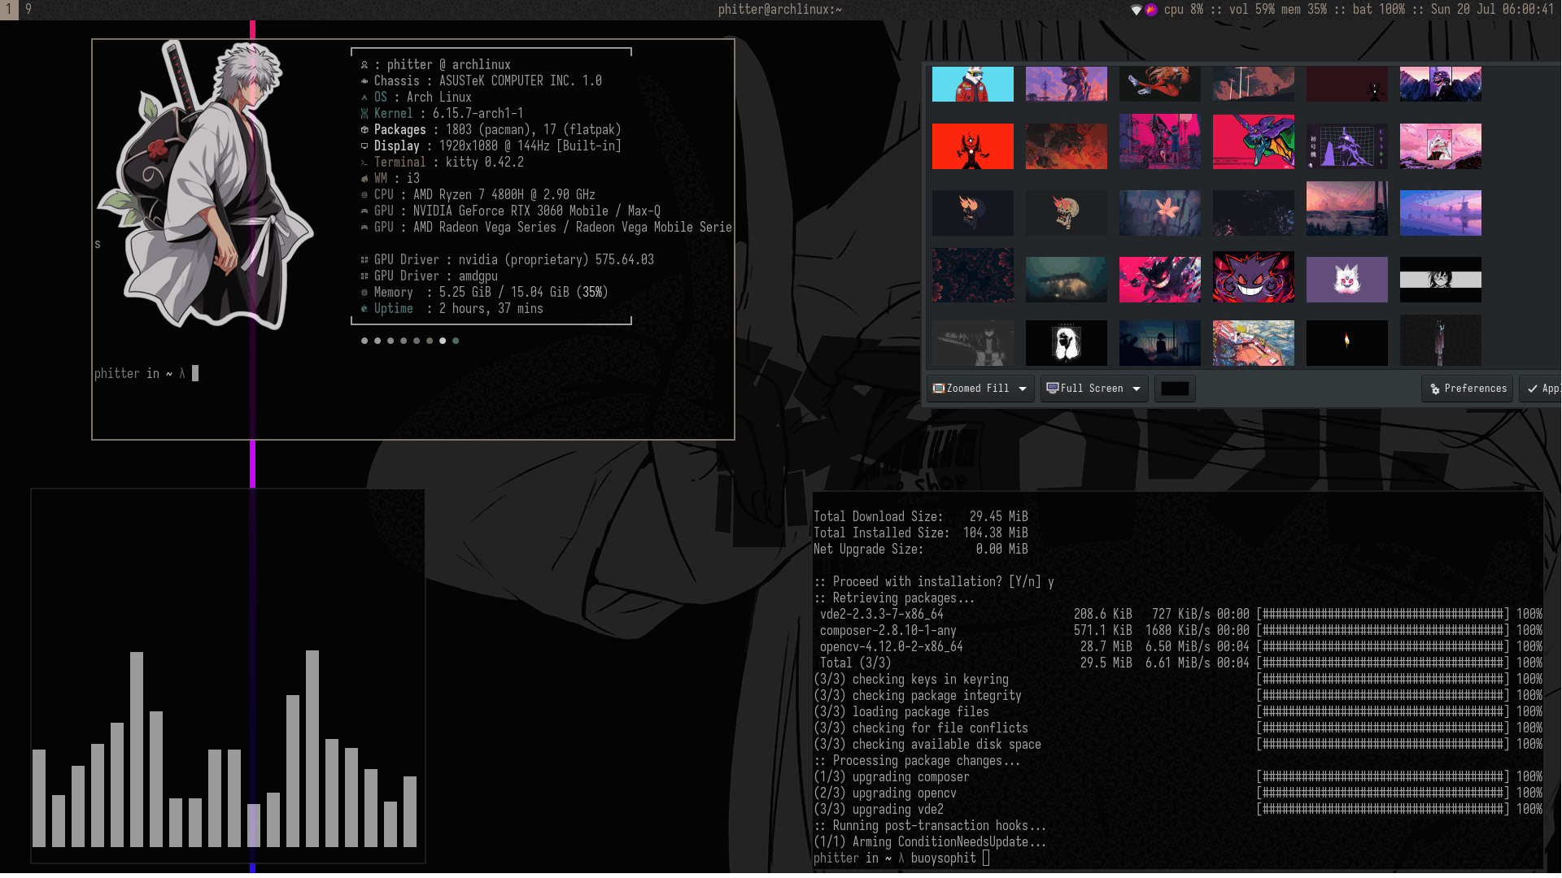Select the white cat on purple wallpaper
Viewport: 1562px width, 878px height.
point(1346,279)
